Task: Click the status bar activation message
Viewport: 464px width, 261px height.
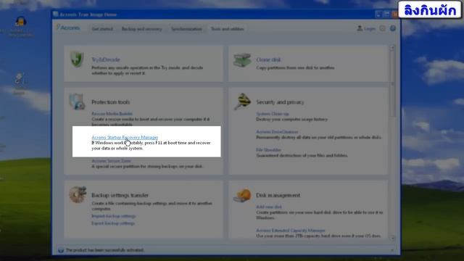Action: point(104,250)
